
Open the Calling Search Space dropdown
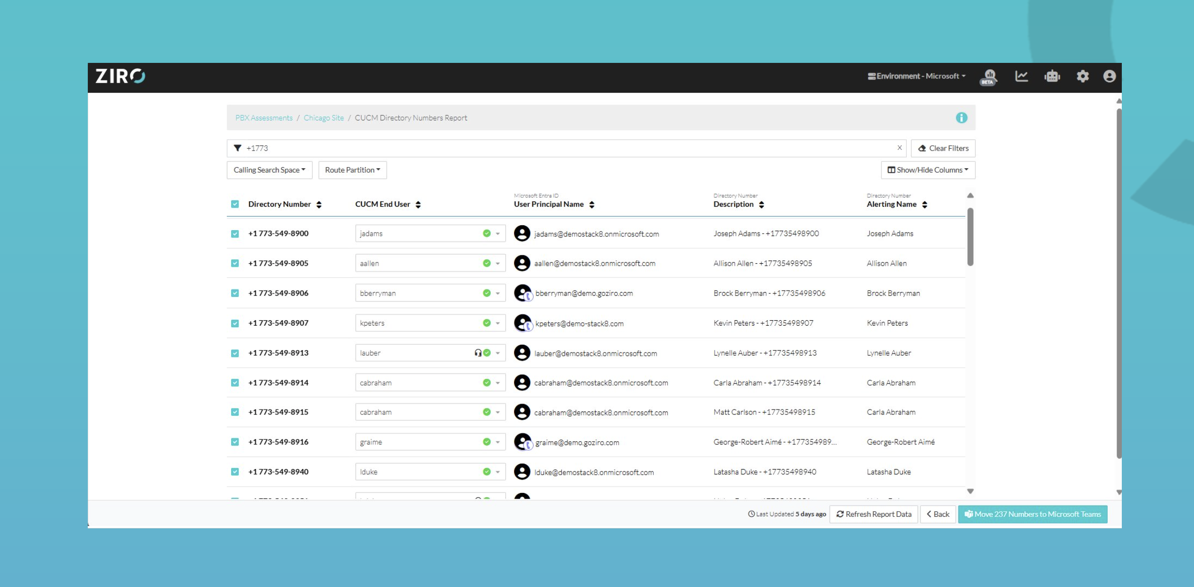[x=269, y=170]
